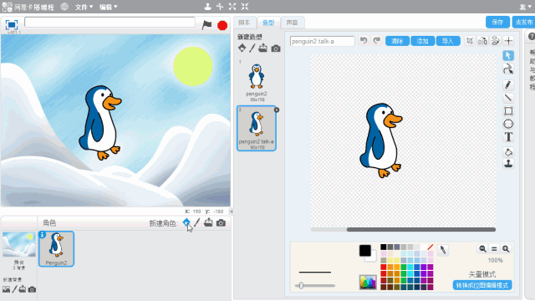The height and width of the screenshot is (301, 535).
Task: Collapse the stage using the small arrow
Action: pyautogui.click(x=231, y=212)
